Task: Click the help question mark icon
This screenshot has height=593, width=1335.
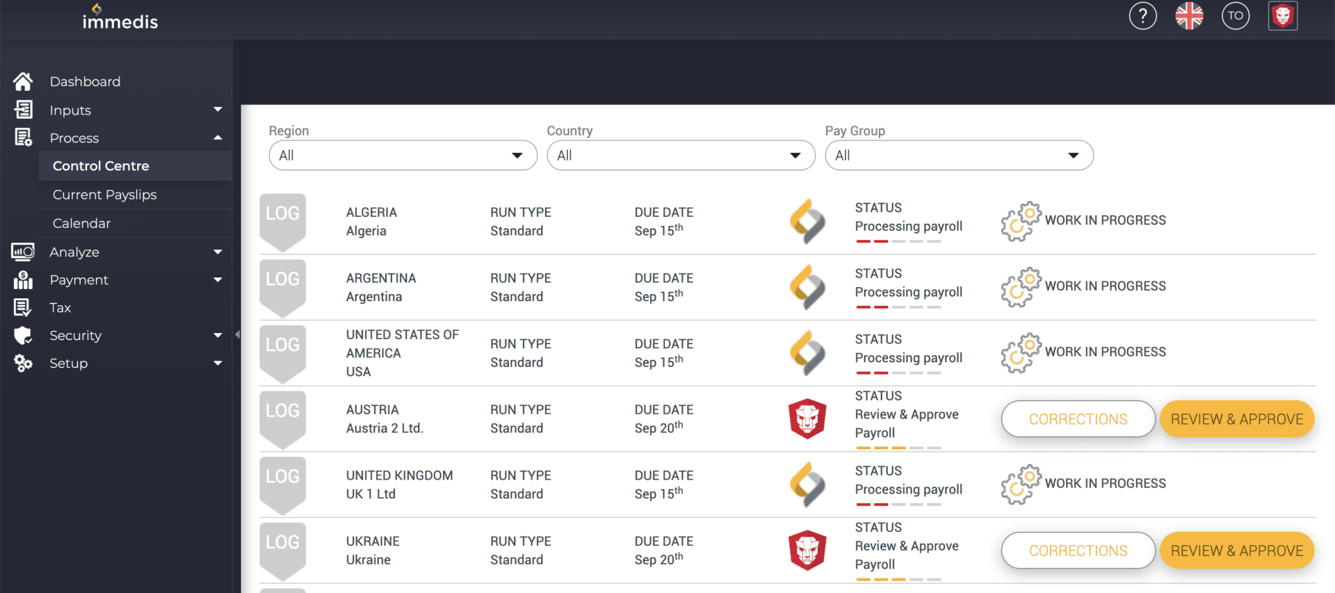Action: (1142, 16)
